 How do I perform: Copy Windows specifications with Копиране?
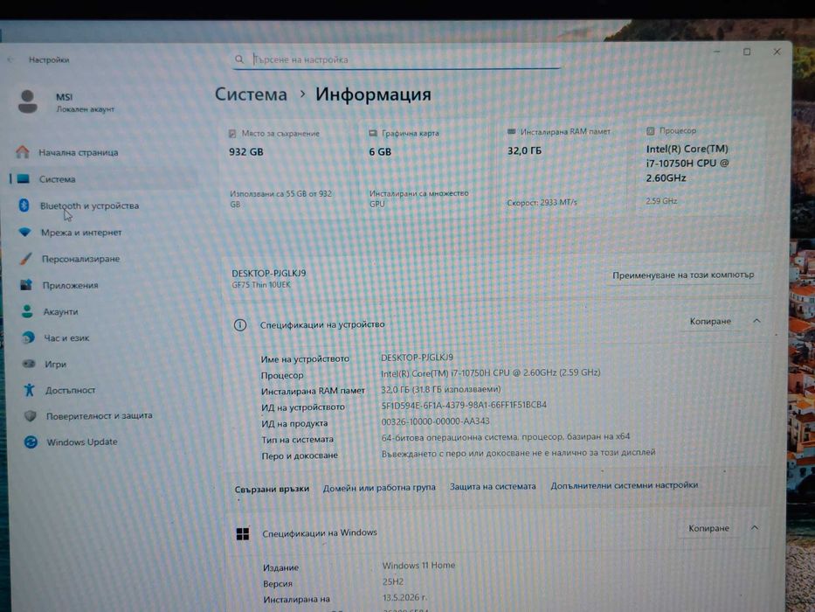click(x=708, y=528)
